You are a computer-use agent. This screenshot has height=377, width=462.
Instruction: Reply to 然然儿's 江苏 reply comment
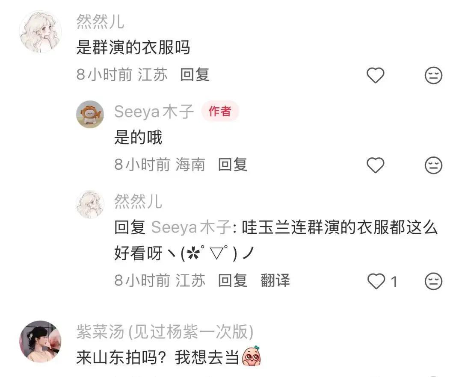(232, 280)
